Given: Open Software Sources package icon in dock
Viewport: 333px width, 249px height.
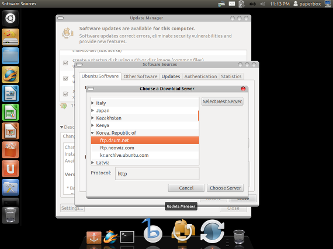Looking at the screenshot, I should [183, 231].
